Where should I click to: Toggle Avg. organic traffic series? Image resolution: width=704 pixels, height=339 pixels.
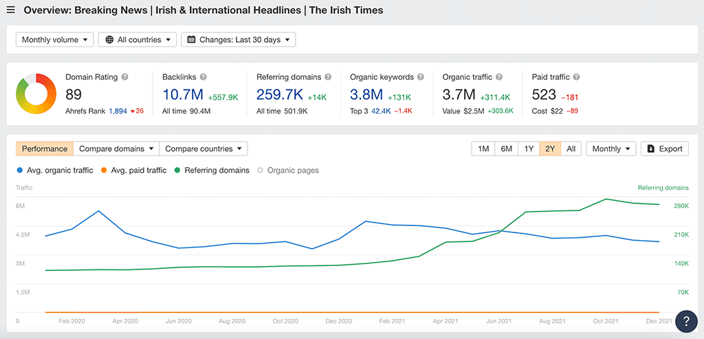[x=55, y=170]
